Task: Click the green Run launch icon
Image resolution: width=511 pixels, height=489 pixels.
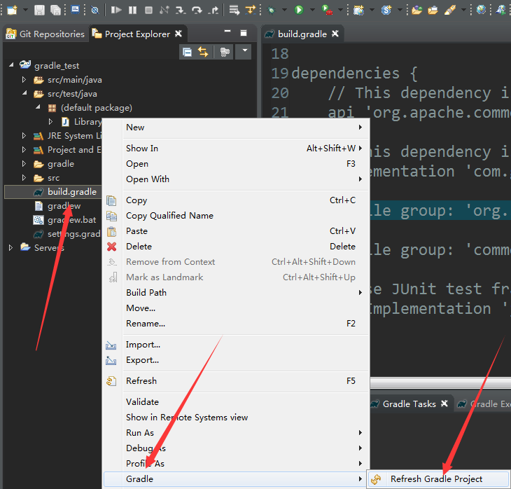Action: (299, 10)
